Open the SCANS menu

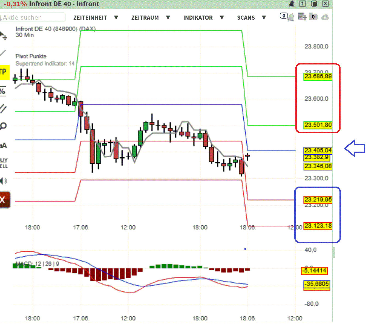pos(246,17)
